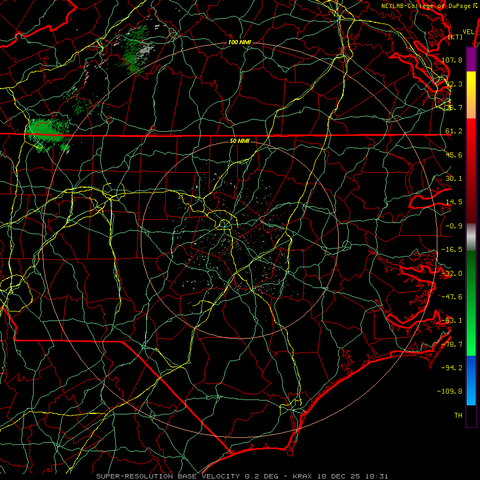Select the -63.1 value on velocity scale

(x=452, y=321)
